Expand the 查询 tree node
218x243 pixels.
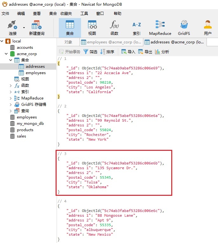[x=10, y=111]
